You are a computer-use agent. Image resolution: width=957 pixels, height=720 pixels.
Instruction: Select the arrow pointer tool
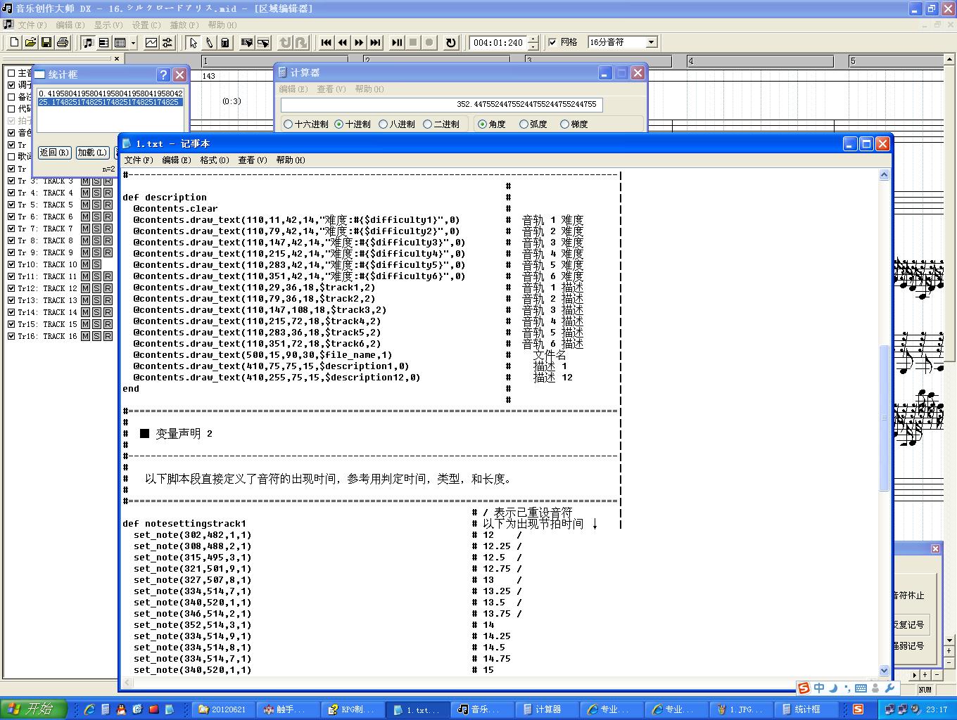[193, 43]
